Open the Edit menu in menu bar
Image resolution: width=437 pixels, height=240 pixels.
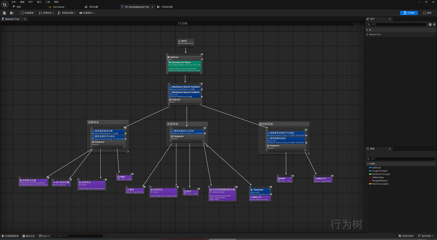pos(22,2)
